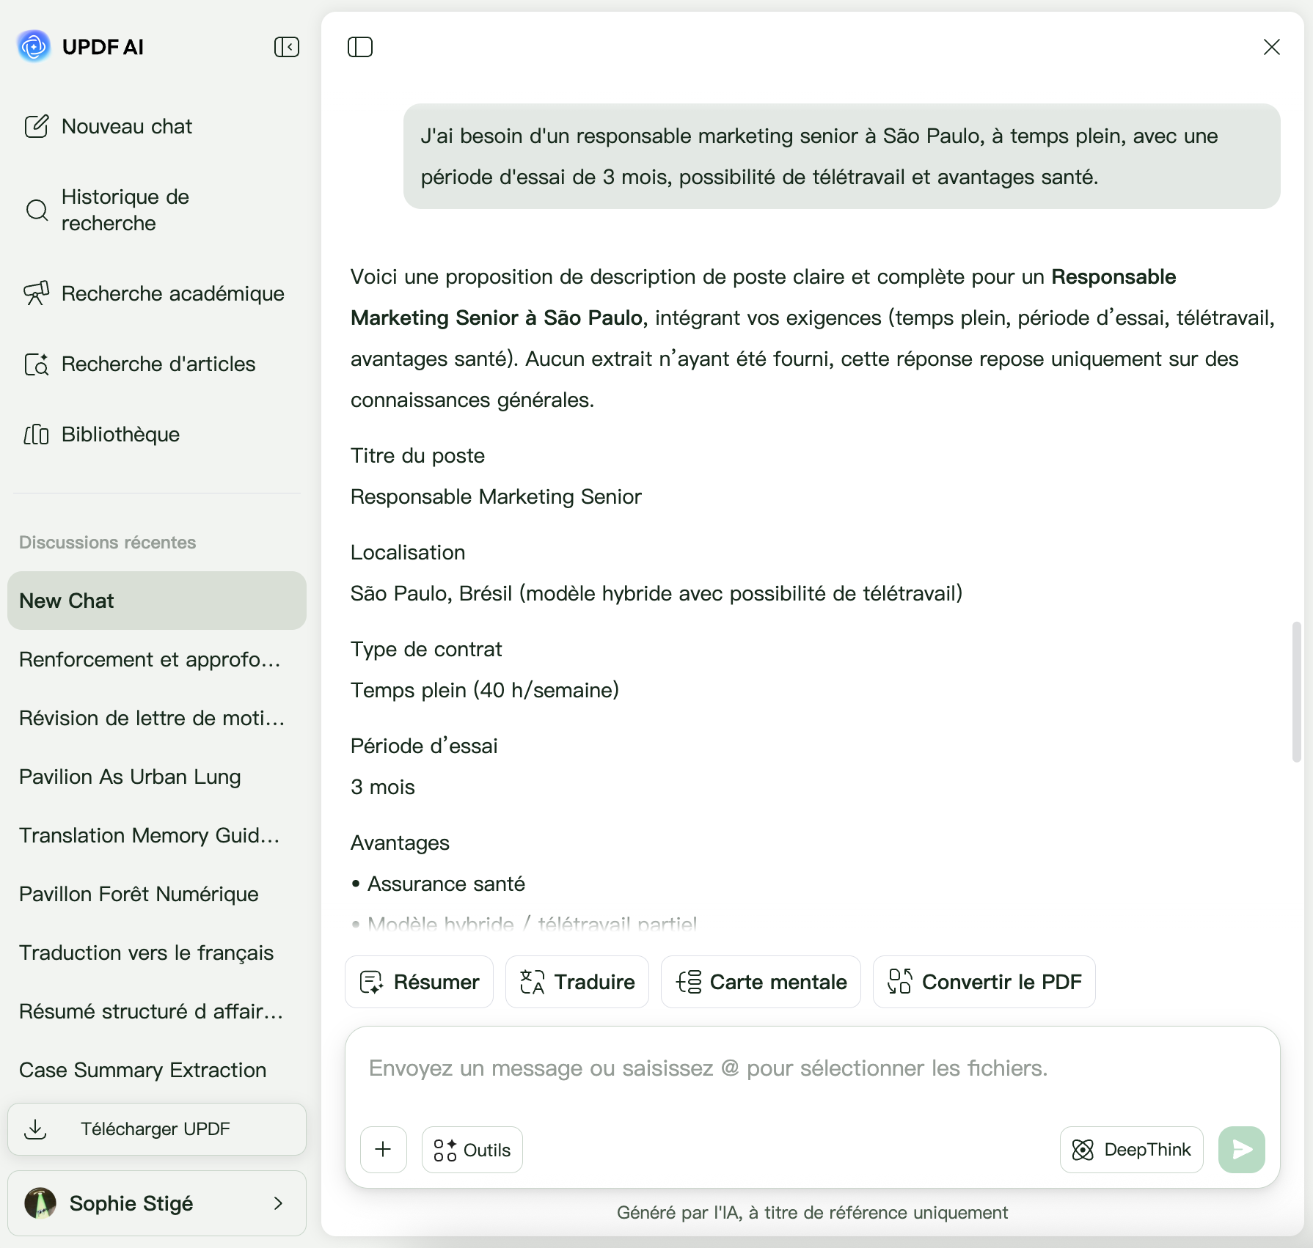The image size is (1313, 1248).
Task: Click the Résumer quick action
Action: [x=419, y=982]
